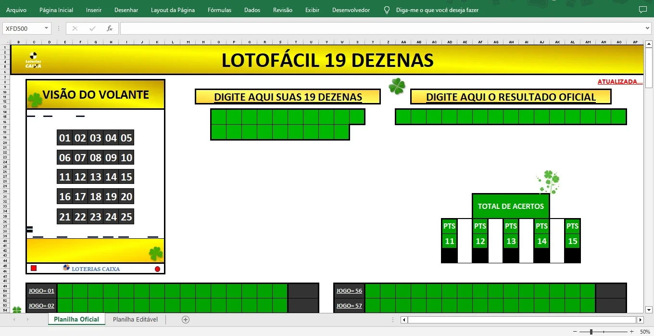This screenshot has height=336, width=654.
Task: Click volante number 01
Action: (x=64, y=138)
